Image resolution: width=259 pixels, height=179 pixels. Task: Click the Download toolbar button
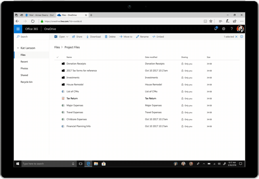[94, 37]
